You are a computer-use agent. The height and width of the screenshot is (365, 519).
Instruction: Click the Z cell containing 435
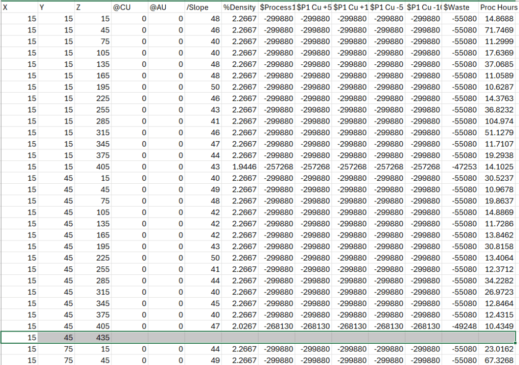(93, 337)
